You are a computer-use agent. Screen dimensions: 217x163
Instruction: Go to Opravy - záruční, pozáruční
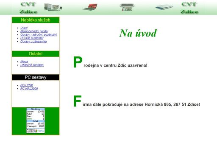(x=39, y=34)
